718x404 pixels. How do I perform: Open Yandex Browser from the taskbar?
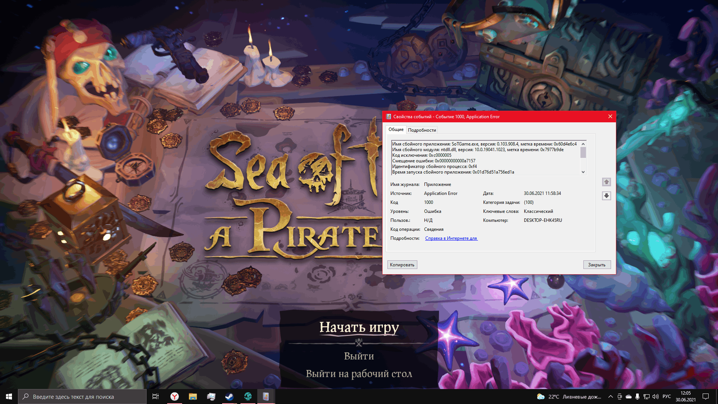tap(175, 397)
